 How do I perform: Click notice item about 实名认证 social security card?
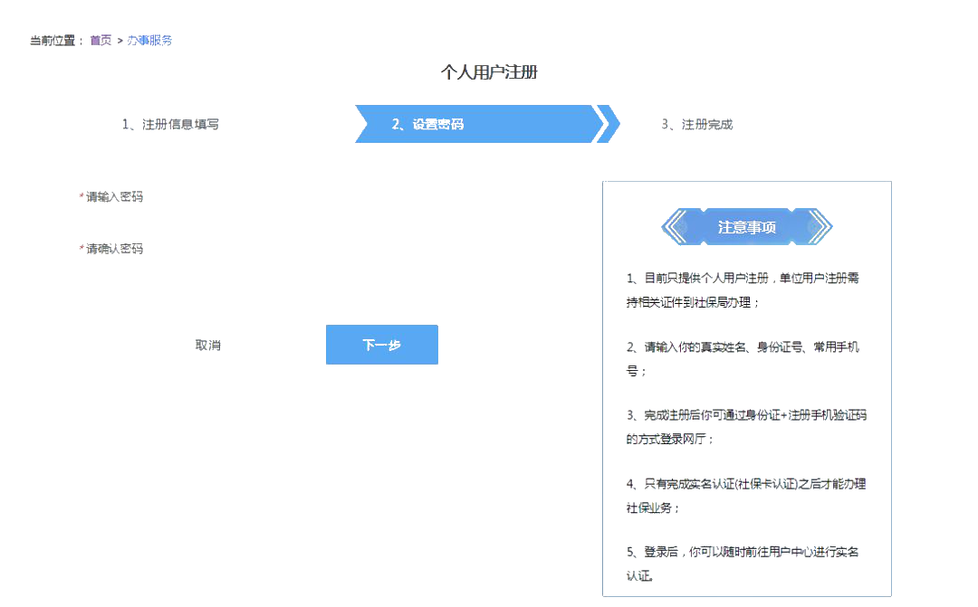[744, 495]
